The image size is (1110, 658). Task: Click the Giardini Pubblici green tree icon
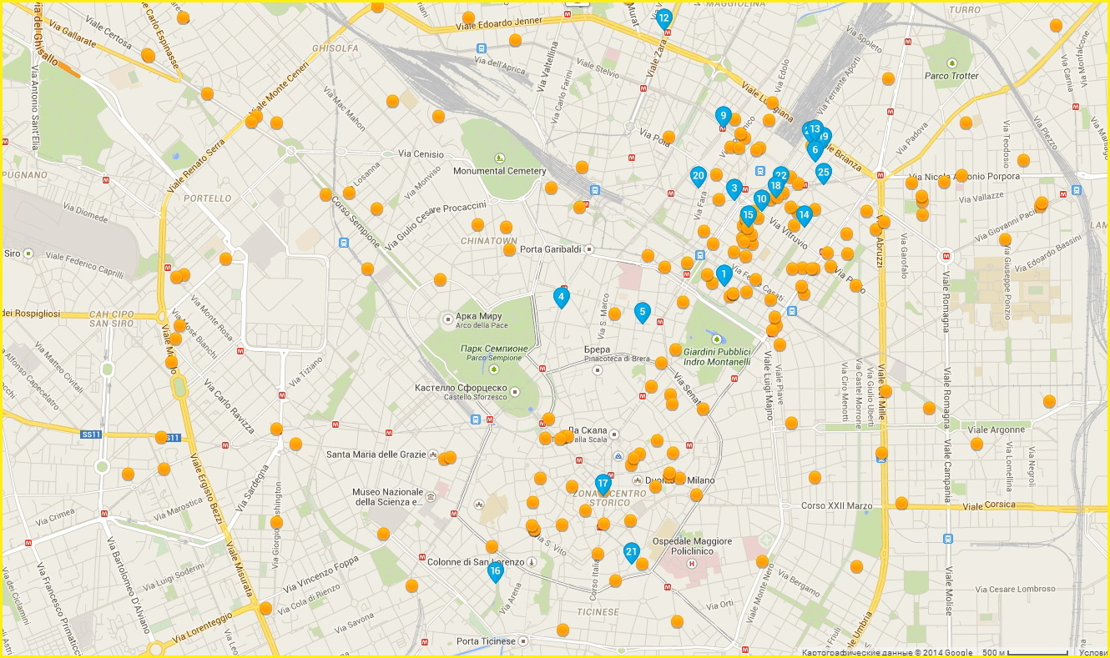point(716,339)
